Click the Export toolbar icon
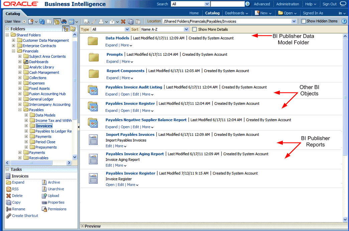 tap(112, 22)
